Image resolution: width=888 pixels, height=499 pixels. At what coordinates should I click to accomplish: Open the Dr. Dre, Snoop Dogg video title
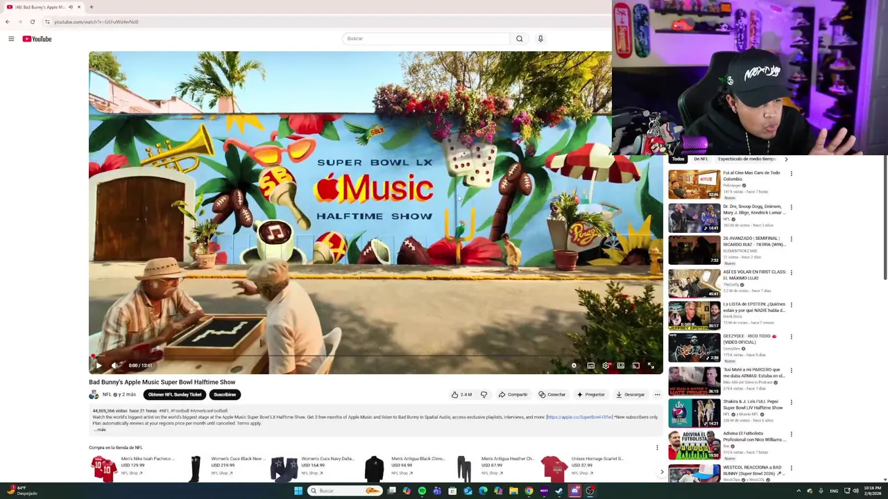754,209
